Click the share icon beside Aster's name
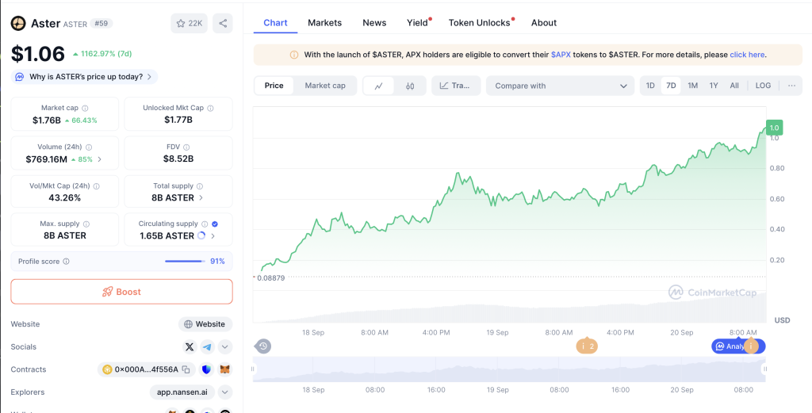This screenshot has width=812, height=413. (x=223, y=24)
